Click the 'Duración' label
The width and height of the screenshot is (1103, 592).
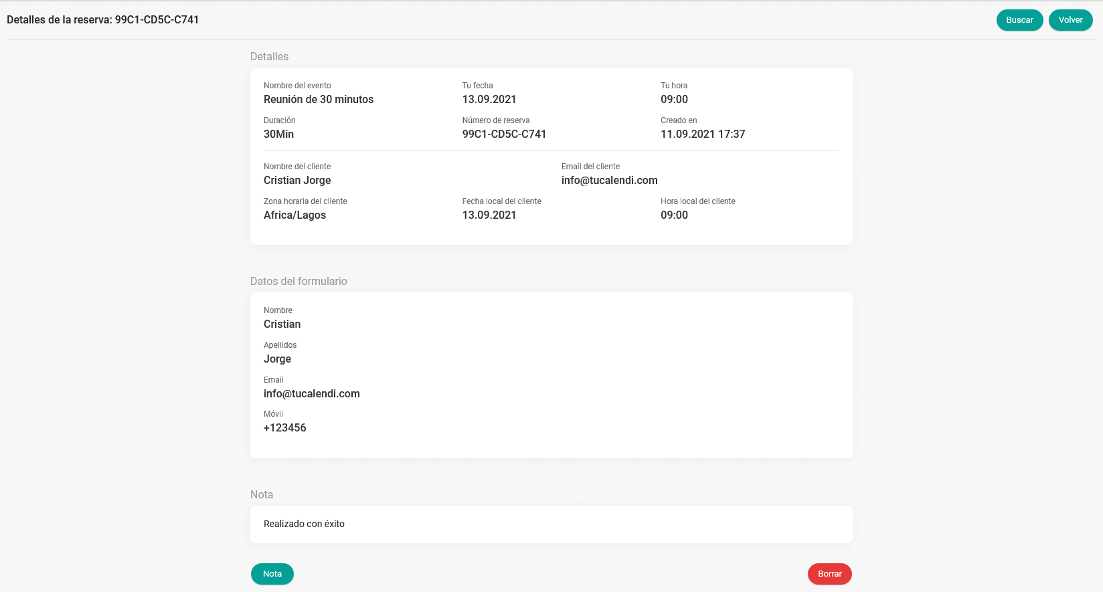coord(279,120)
